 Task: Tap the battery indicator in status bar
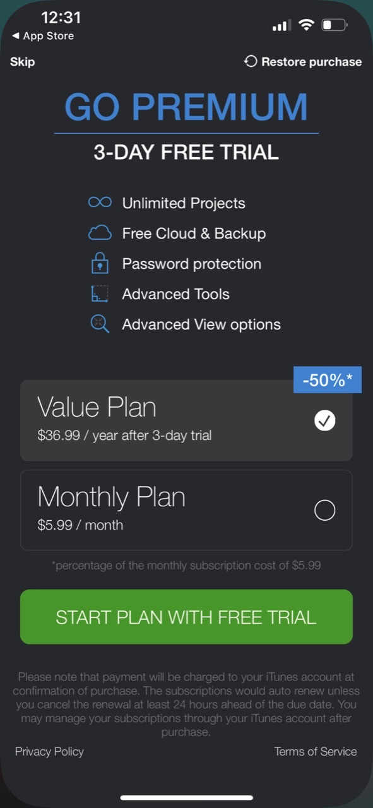[335, 25]
